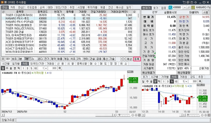Select SOL 미국AI전력인프라 row in watchlist
This screenshot has height=123, width=211.
[69, 35]
